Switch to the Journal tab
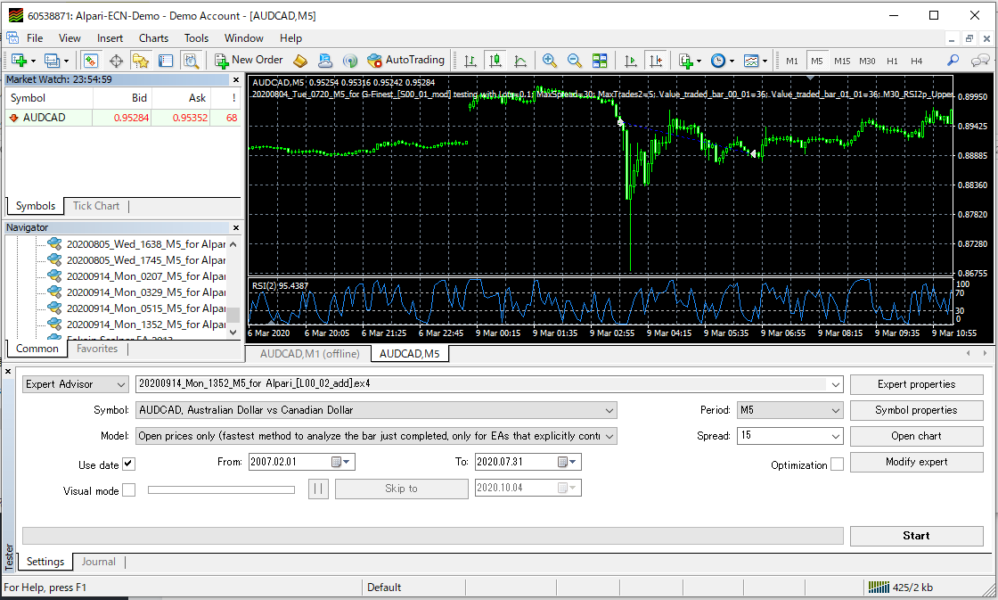The height and width of the screenshot is (600, 998). click(x=98, y=562)
